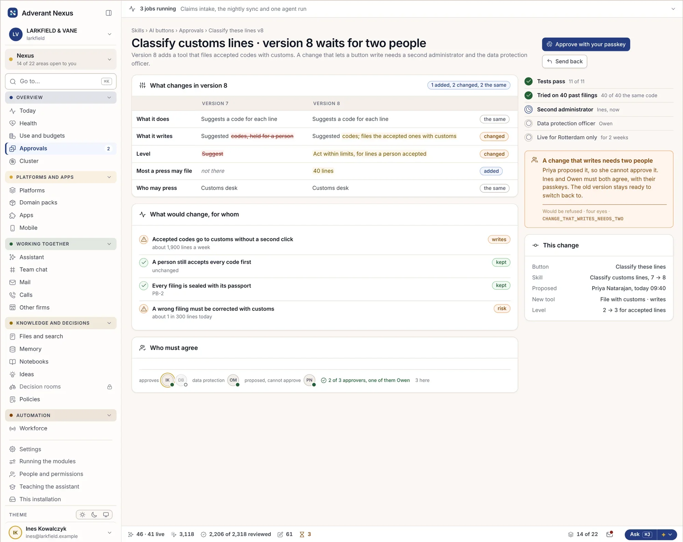Click the lock icon on Decision rooms
The width and height of the screenshot is (683, 542).
tap(110, 387)
